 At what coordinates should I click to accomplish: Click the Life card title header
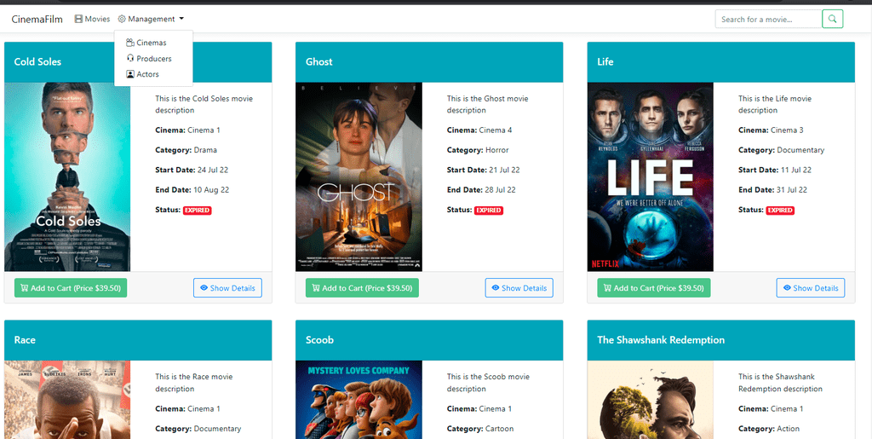pos(720,61)
